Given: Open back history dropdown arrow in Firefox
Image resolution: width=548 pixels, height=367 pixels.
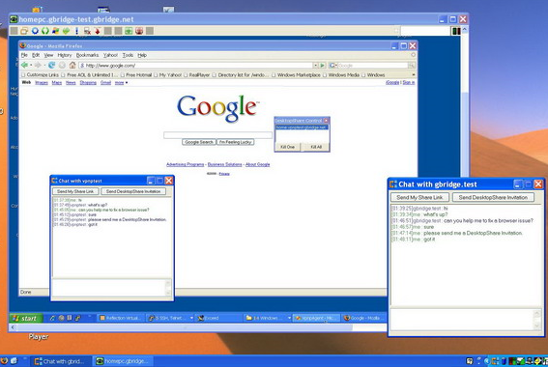Looking at the screenshot, I should pyautogui.click(x=31, y=66).
